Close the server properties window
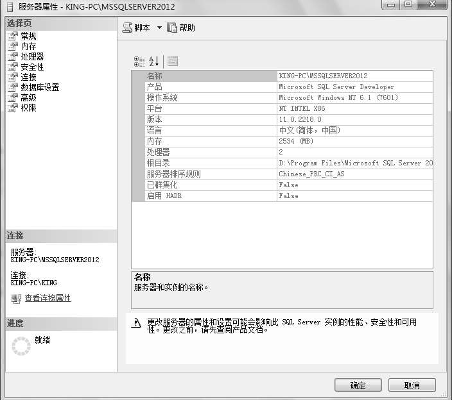The height and width of the screenshot is (400, 452). coord(432,4)
